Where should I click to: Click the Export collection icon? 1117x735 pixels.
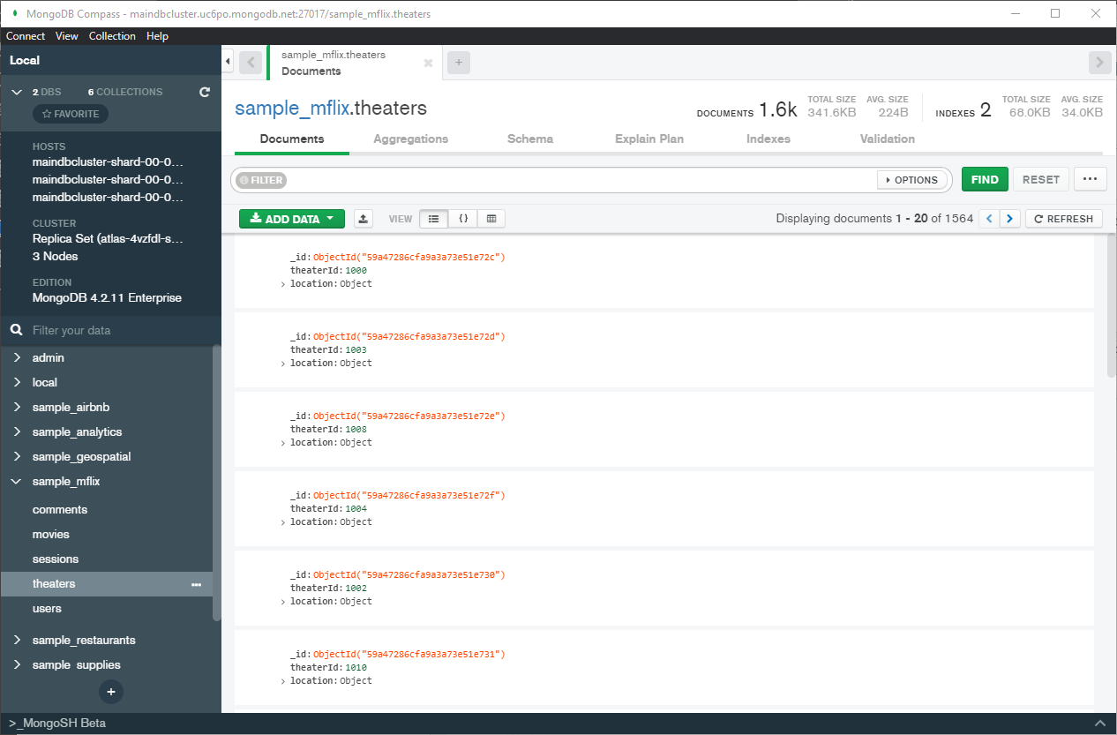point(363,218)
